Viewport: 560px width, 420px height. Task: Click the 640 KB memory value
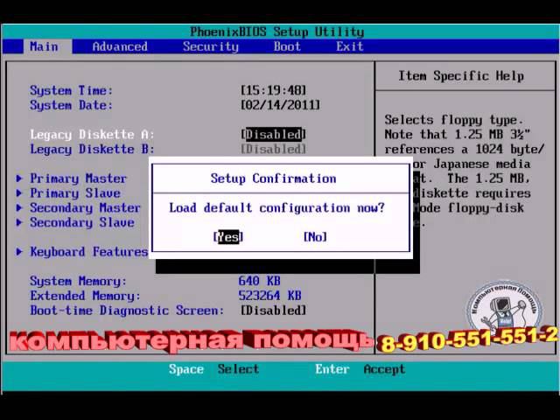point(259,281)
